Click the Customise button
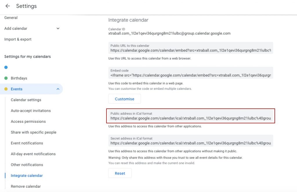The height and width of the screenshot is (192, 297). pyautogui.click(x=124, y=99)
